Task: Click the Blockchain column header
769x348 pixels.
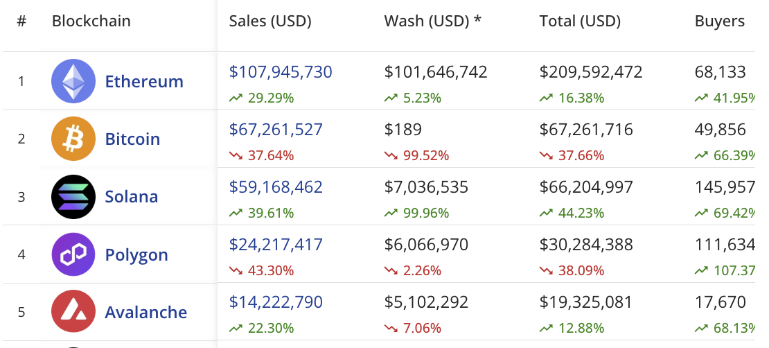Action: pos(91,21)
